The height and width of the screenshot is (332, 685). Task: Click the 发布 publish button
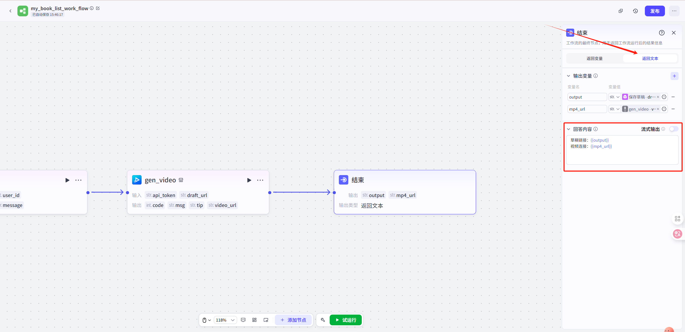[x=654, y=11]
